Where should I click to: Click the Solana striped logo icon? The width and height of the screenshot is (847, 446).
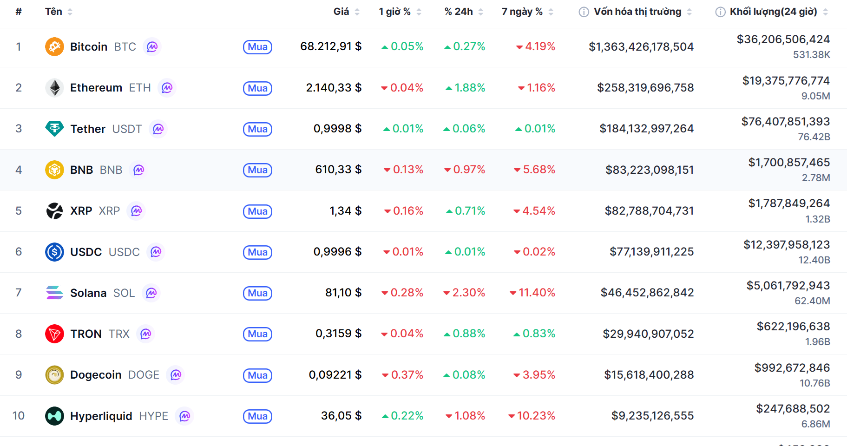[54, 293]
